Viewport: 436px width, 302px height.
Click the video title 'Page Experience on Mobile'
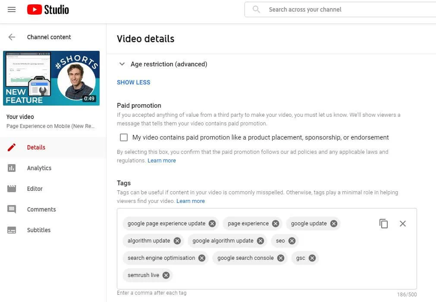click(50, 126)
